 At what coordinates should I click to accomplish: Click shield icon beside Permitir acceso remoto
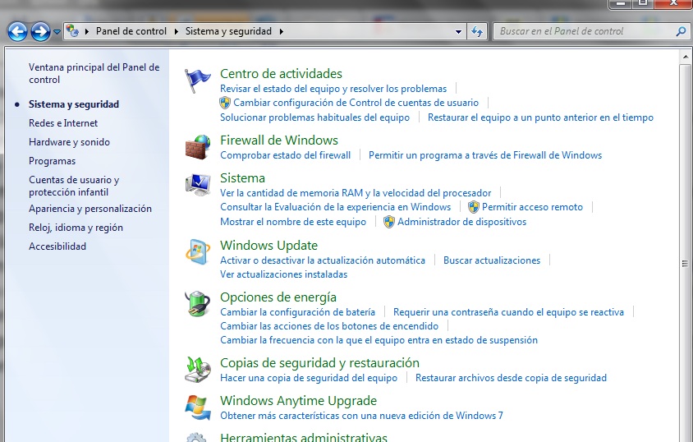click(x=474, y=207)
